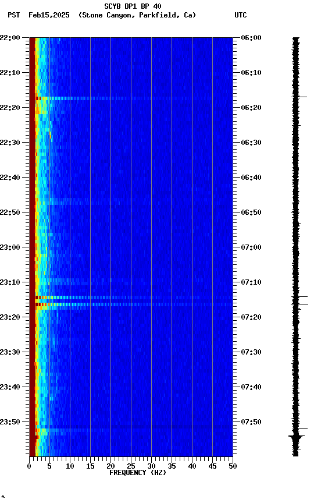Click the 07:30 UTC time label
Image resolution: width=321 pixels, height=503 pixels.
point(251,353)
